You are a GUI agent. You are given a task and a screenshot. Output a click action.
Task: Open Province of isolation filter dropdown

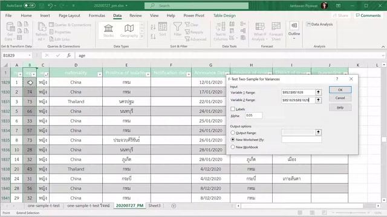click(148, 74)
